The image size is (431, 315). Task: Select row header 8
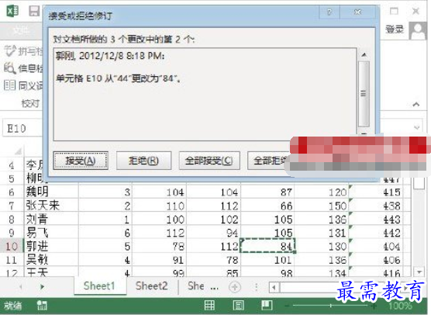click(12, 220)
